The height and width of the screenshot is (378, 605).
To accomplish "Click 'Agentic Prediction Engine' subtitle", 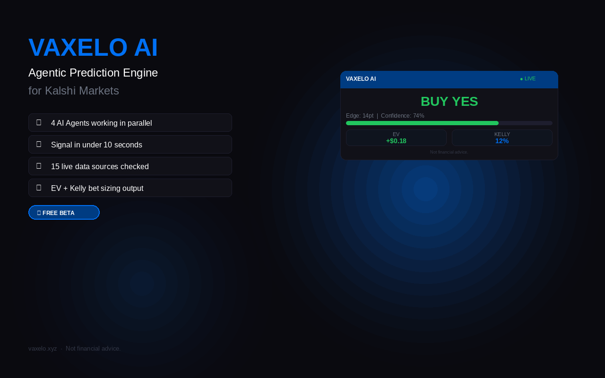I will pyautogui.click(x=93, y=73).
